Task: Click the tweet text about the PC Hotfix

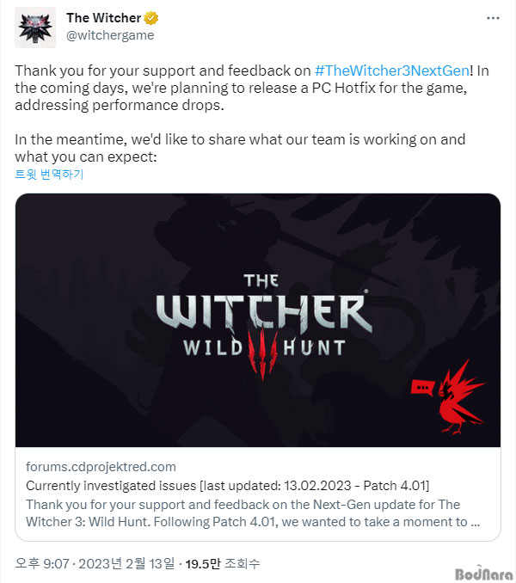Action: click(252, 88)
